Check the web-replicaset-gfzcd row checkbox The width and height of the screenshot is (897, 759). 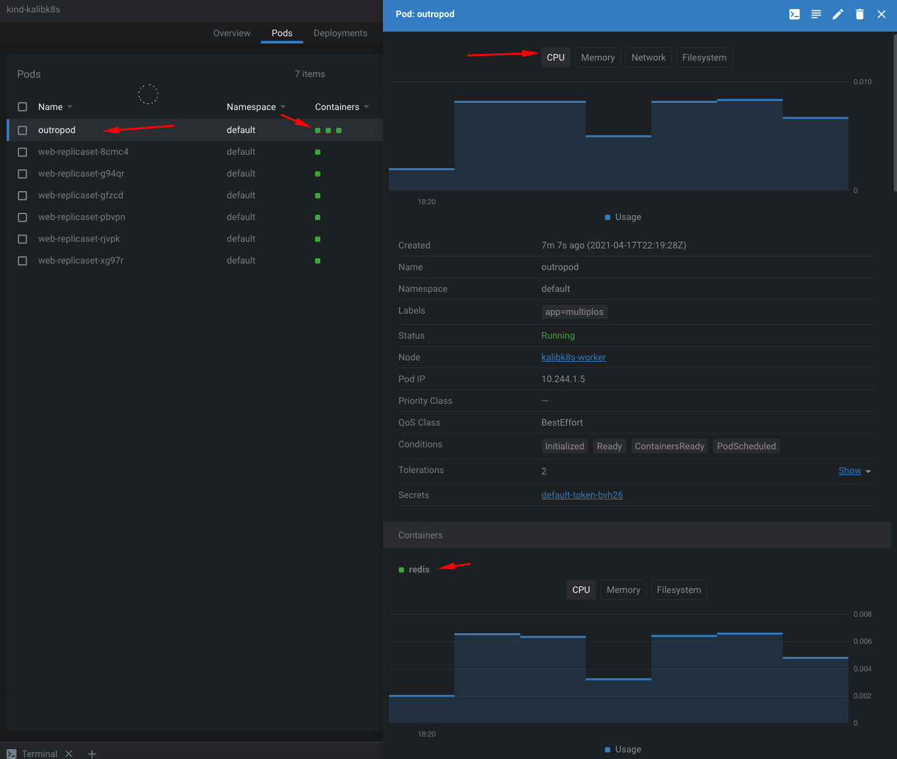coord(22,196)
